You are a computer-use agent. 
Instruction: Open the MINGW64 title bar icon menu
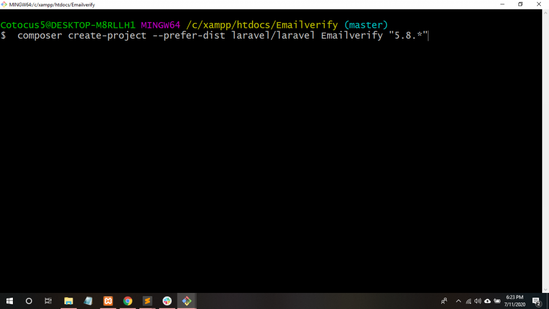pyautogui.click(x=5, y=4)
